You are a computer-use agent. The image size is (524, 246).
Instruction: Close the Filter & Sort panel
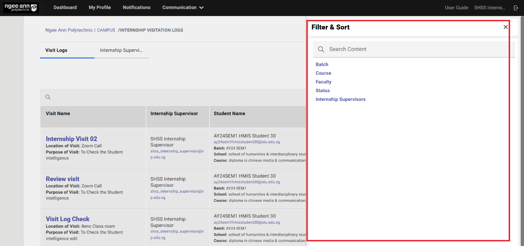[x=505, y=27]
